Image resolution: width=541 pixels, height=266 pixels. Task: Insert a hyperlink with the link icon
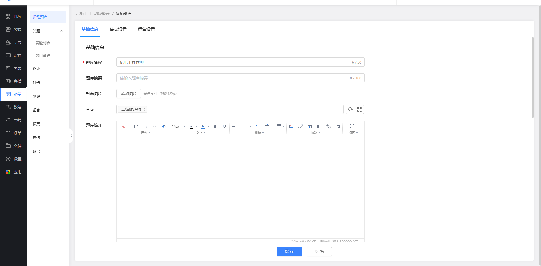point(300,126)
